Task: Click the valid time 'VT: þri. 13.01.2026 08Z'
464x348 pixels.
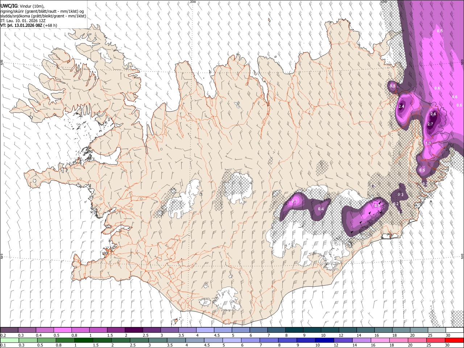Action: tap(21, 25)
